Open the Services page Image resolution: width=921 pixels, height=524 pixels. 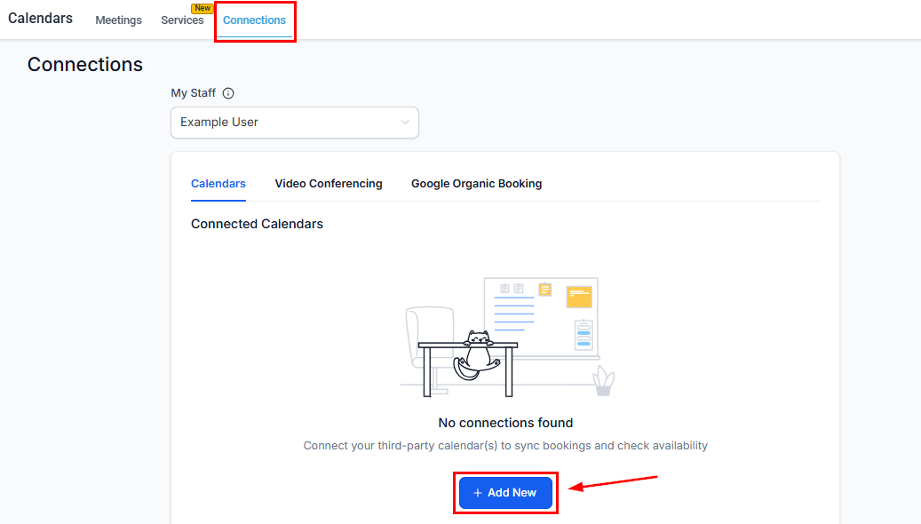(181, 20)
